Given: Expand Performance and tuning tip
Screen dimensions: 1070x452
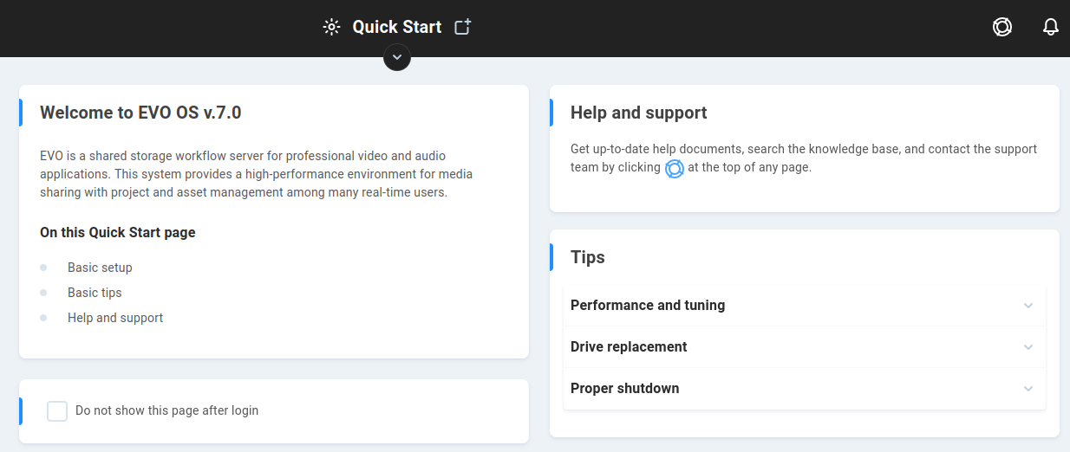Looking at the screenshot, I should [x=805, y=306].
